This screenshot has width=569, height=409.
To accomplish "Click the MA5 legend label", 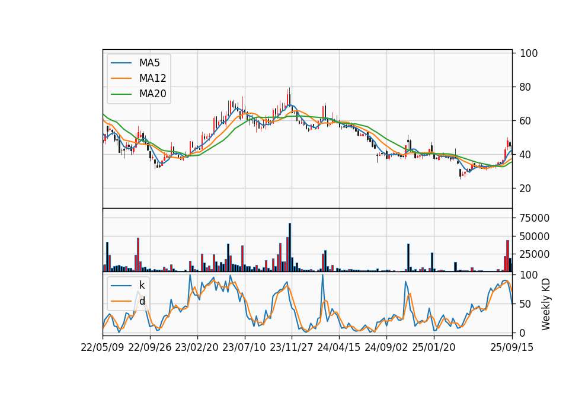I will [x=149, y=63].
